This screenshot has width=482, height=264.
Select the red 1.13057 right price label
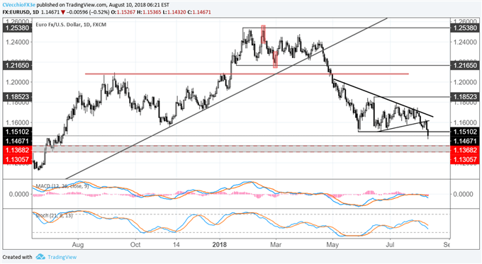tap(465, 159)
